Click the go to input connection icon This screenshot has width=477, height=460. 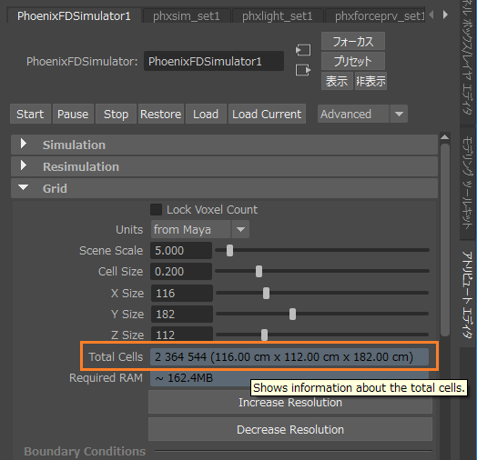(303, 50)
